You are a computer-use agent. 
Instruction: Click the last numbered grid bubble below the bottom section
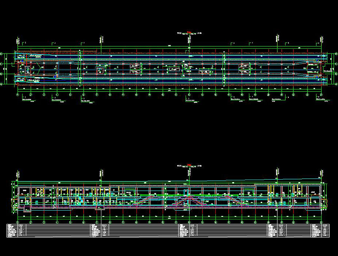[321, 222]
